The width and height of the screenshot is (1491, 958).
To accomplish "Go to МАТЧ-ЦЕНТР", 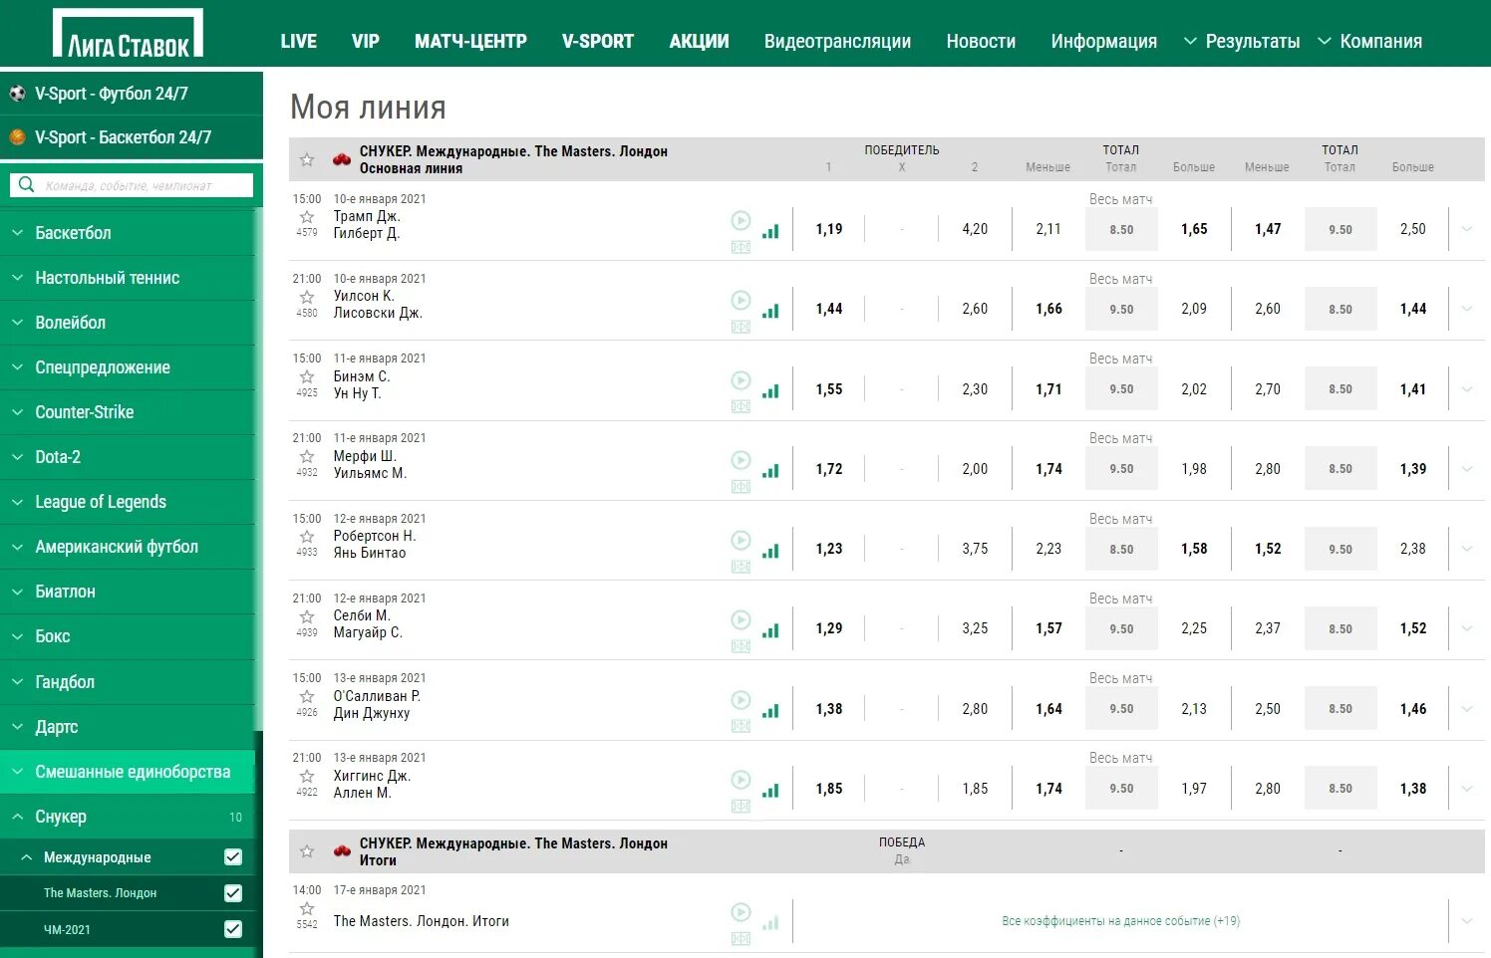I will point(470,41).
